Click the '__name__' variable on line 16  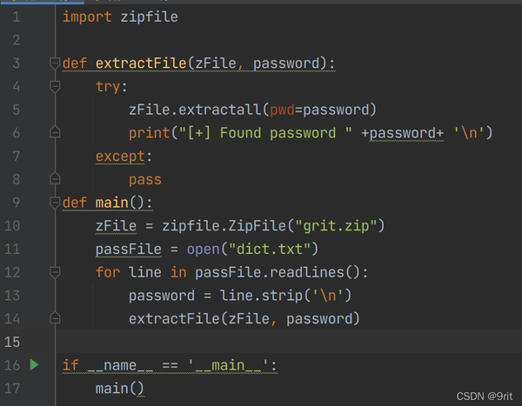tap(120, 365)
